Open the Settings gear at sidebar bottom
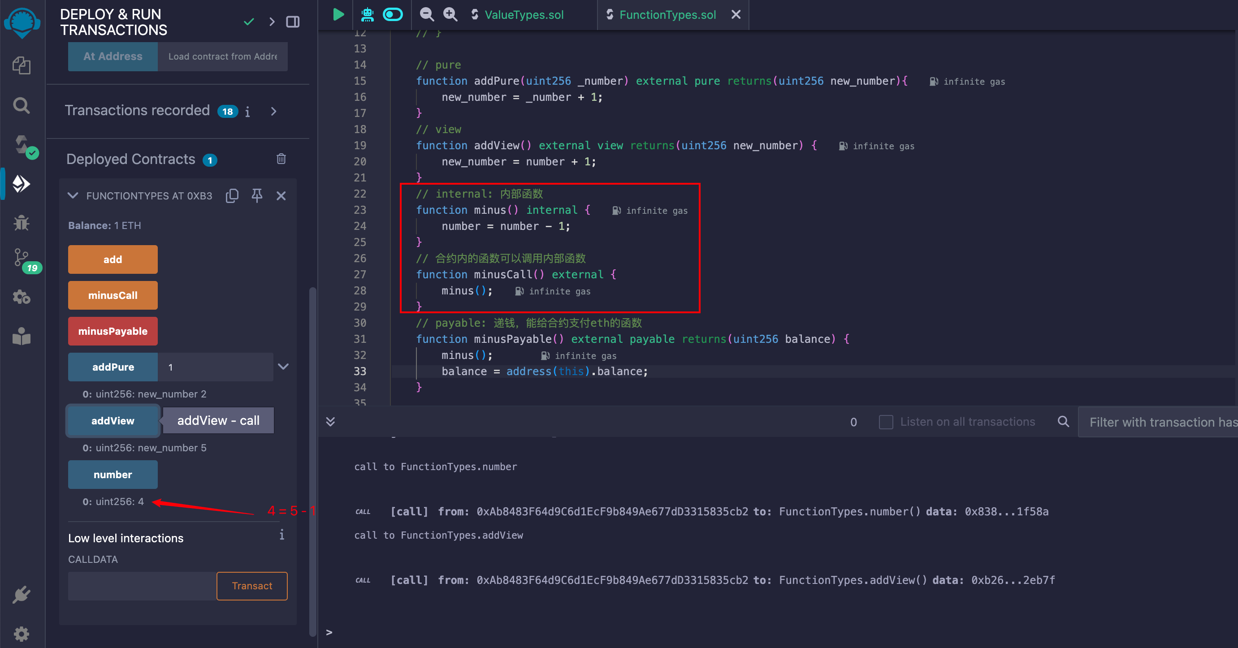Image resolution: width=1238 pixels, height=648 pixels. coord(22,634)
